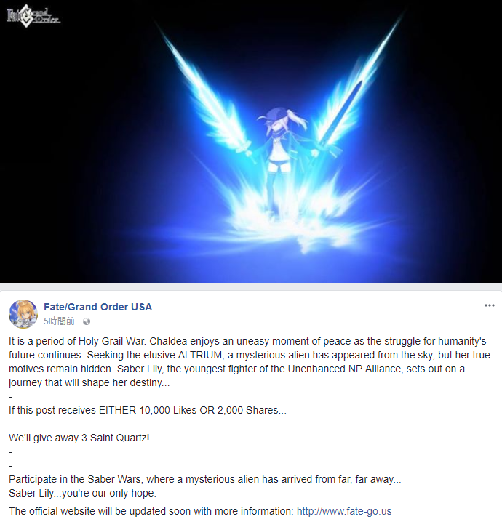Click the "Participate in the Saber Wars" sentence

point(205,479)
